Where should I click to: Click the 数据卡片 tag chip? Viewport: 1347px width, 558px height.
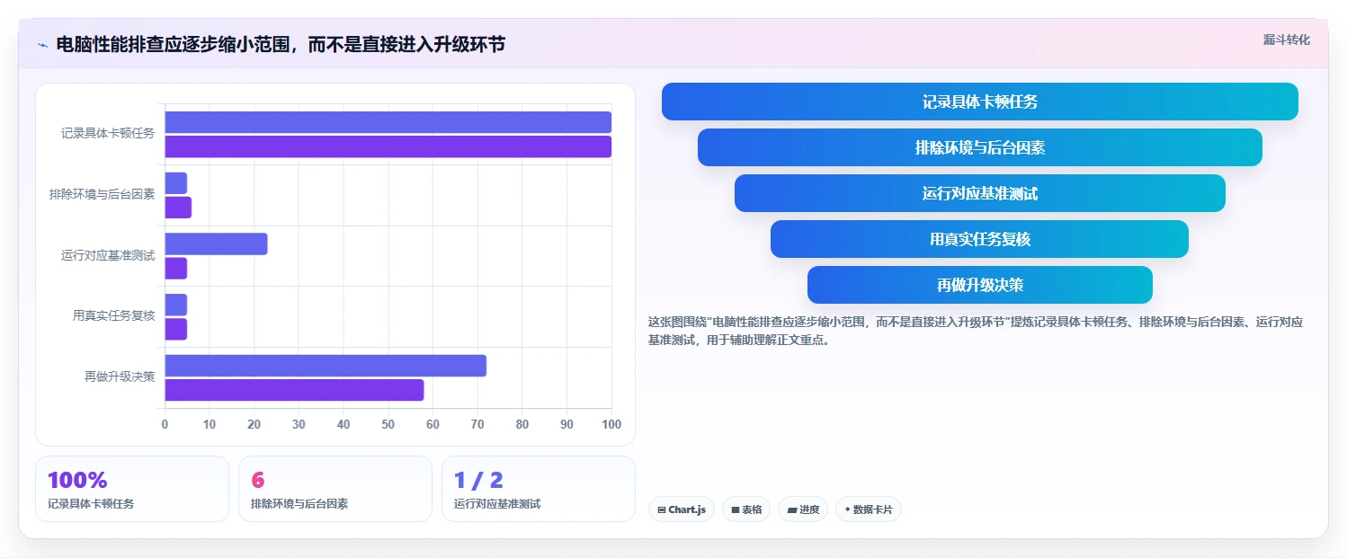click(869, 509)
